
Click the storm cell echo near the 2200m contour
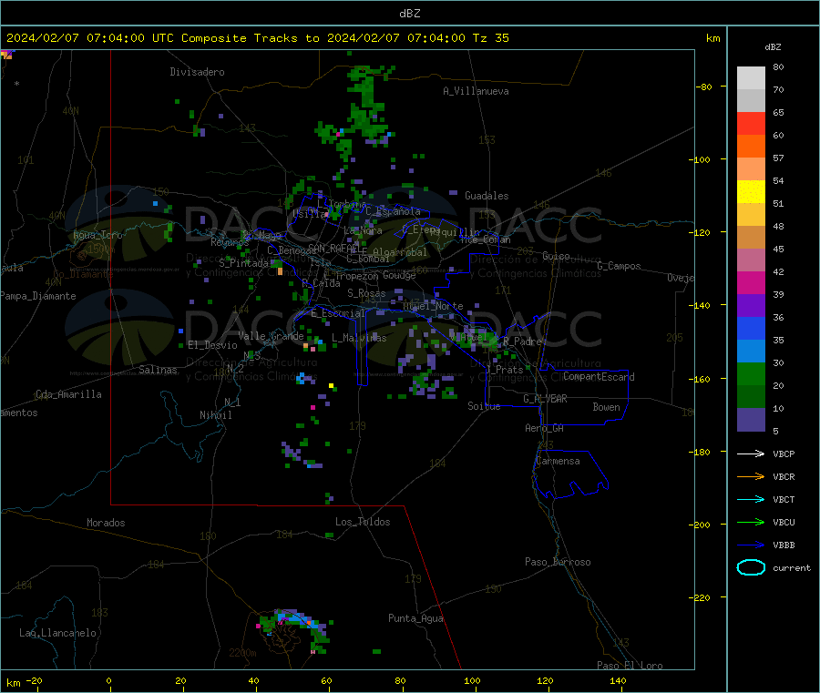295,630
